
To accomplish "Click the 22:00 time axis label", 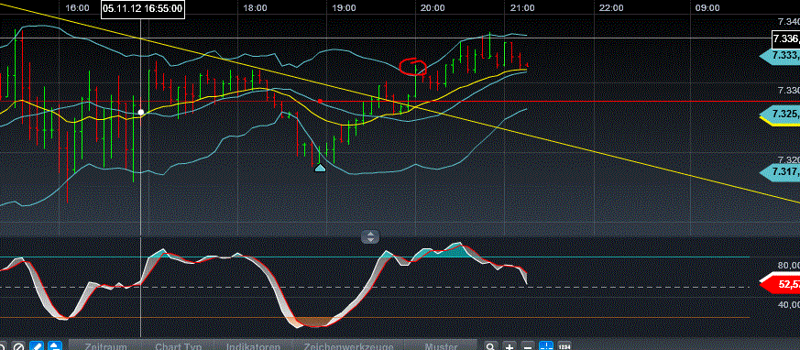I will pyautogui.click(x=611, y=8).
